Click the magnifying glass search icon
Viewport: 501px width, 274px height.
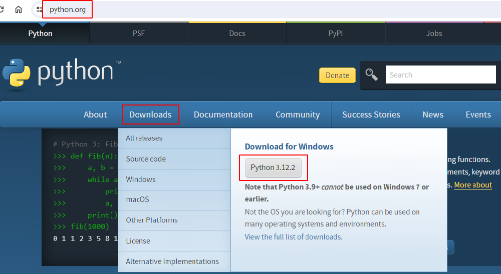[371, 75]
